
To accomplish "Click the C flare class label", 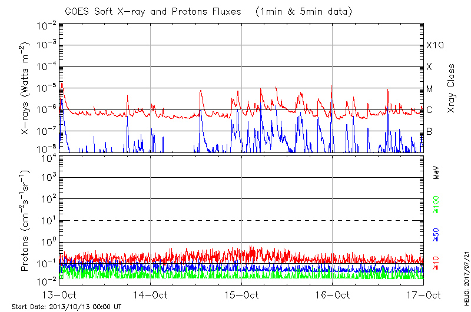I will pyautogui.click(x=430, y=110).
